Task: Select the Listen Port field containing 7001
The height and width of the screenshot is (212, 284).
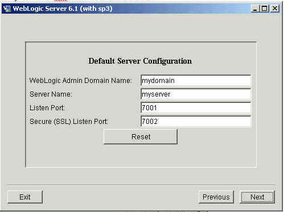Action: pos(196,108)
